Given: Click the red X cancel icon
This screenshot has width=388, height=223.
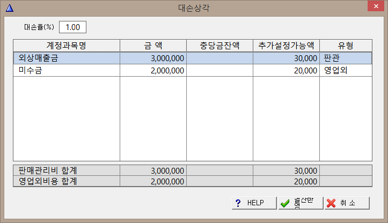Looking at the screenshot, I should coord(331,203).
